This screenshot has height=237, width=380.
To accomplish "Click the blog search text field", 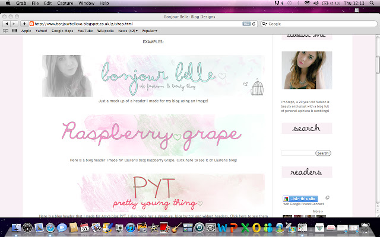I will click(x=298, y=153).
